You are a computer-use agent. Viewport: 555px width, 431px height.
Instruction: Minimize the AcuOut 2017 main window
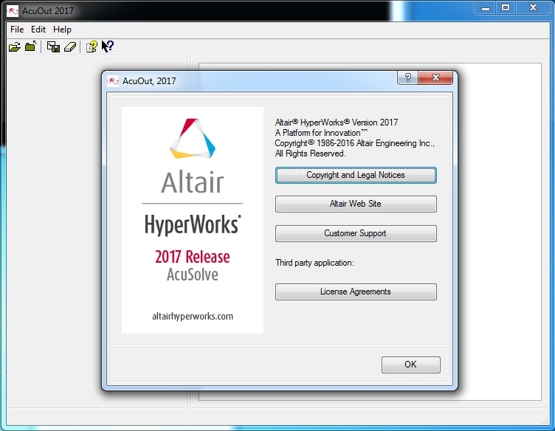point(486,8)
